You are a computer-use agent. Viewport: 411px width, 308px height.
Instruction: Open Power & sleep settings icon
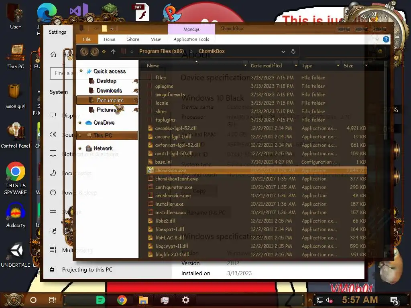(53, 192)
